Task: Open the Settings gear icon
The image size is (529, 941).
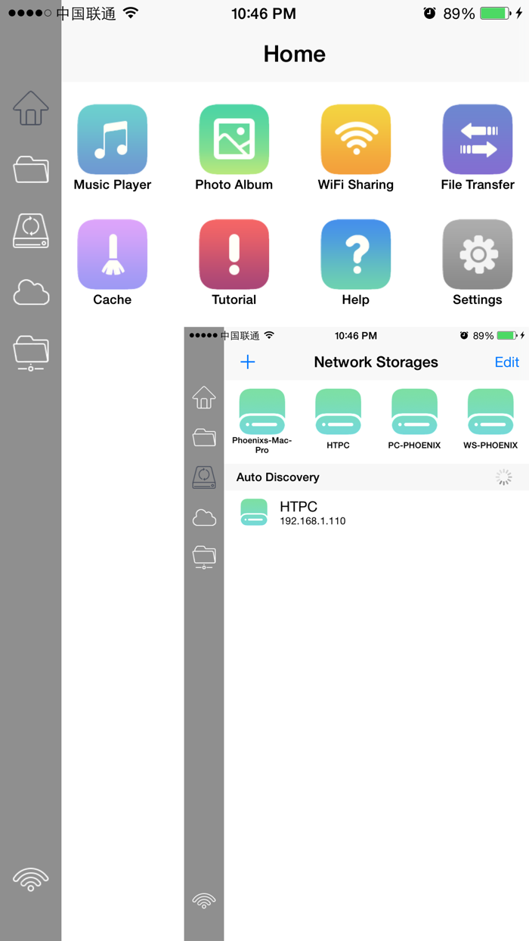Action: (477, 254)
